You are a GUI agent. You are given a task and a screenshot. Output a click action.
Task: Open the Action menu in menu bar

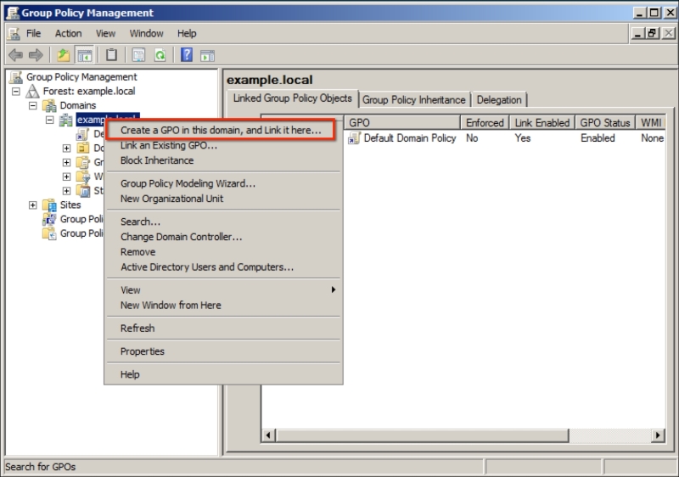tap(69, 33)
